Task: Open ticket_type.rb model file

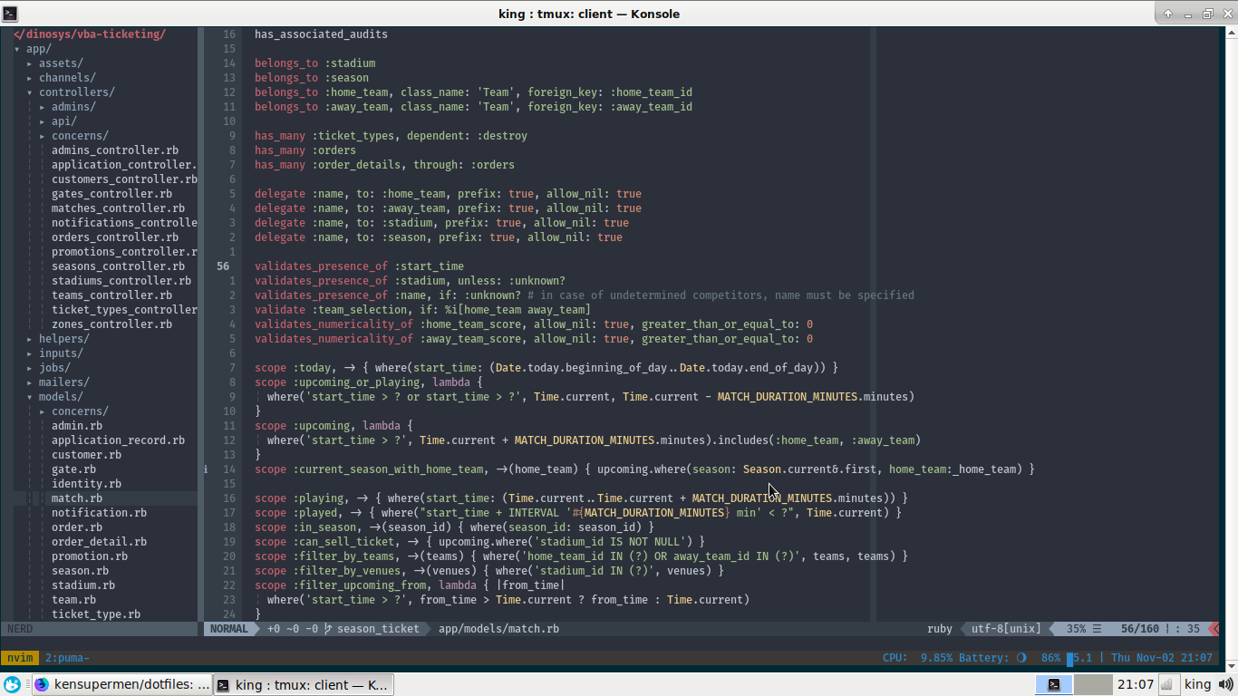Action: [x=96, y=614]
